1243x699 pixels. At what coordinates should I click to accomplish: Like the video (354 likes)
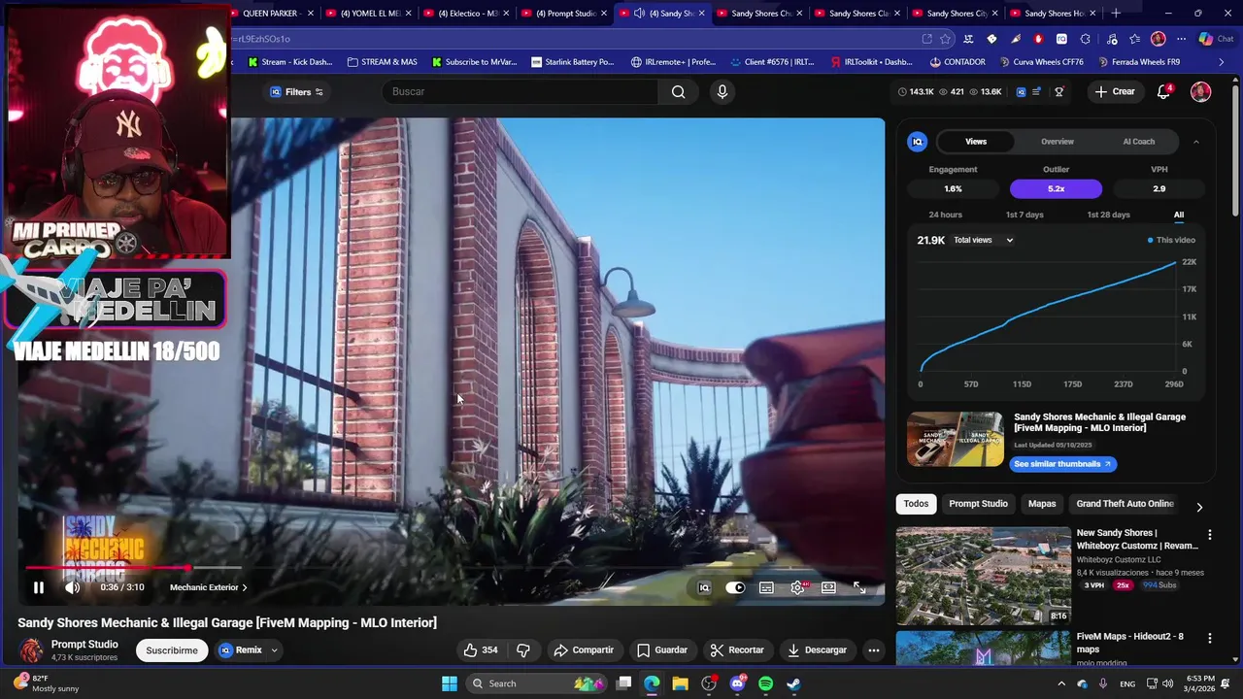tap(481, 650)
